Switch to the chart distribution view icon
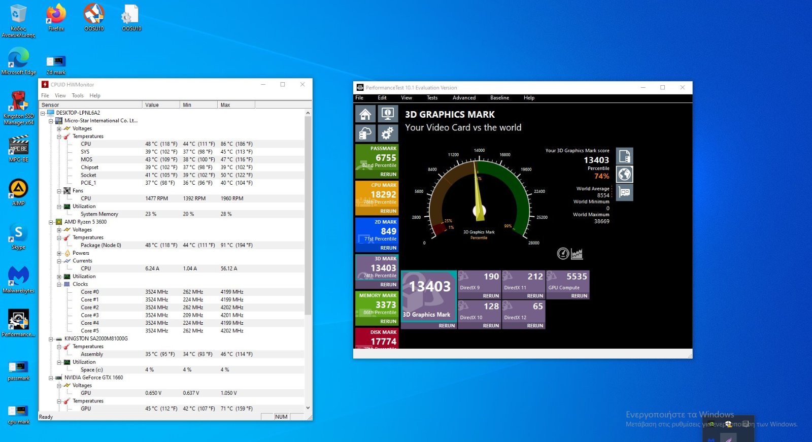The width and height of the screenshot is (812, 442). click(x=577, y=253)
